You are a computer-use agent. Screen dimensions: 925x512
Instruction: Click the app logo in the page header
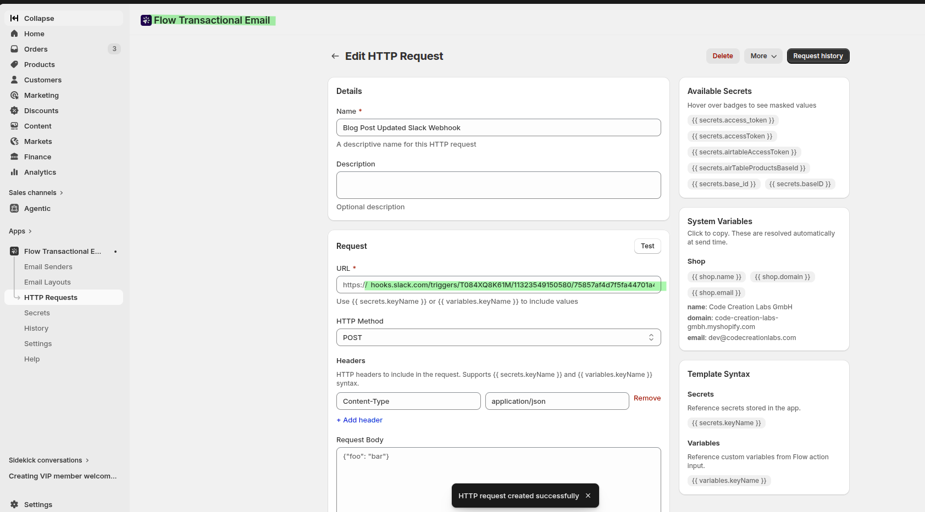pyautogui.click(x=146, y=20)
